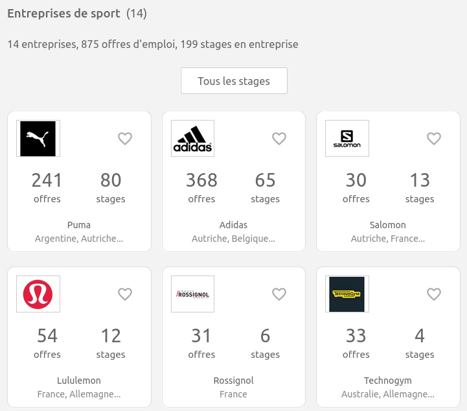Open Adidas 65 stages listing

pos(265,187)
